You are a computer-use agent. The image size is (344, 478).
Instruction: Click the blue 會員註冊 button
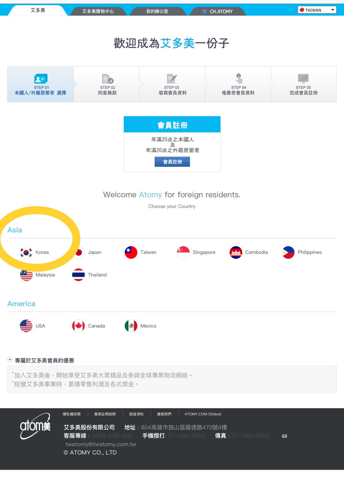point(172,162)
